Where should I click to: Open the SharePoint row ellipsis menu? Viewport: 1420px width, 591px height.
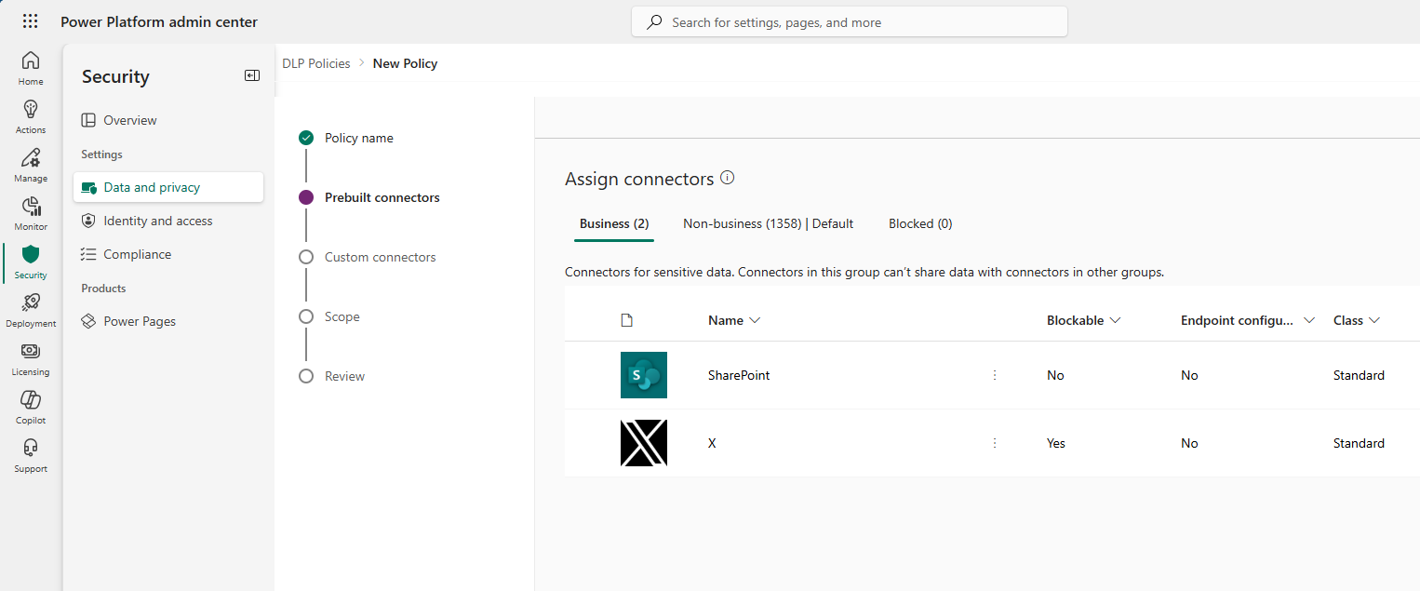995,375
